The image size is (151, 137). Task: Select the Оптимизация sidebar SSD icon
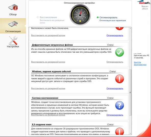[x=13, y=24]
